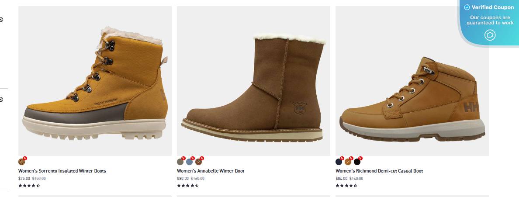The width and height of the screenshot is (519, 197).
Task: Click the upper circled X icon at left edge
Action: (1, 19)
